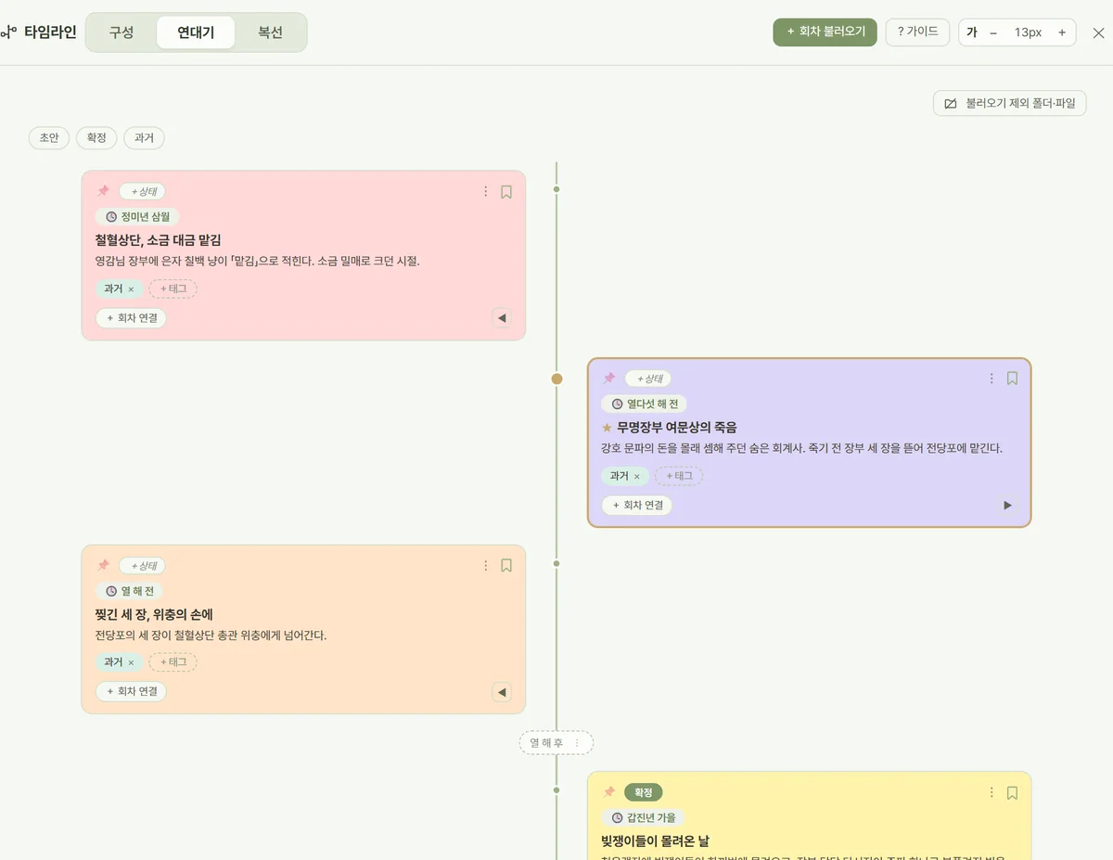Remove 과거 tag from 찢긴 세 장, 위충의 손에 card
The width and height of the screenshot is (1113, 860).
(x=131, y=662)
